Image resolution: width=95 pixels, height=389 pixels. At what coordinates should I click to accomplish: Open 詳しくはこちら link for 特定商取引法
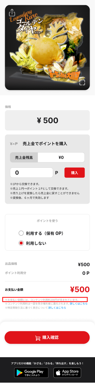tap(57, 308)
